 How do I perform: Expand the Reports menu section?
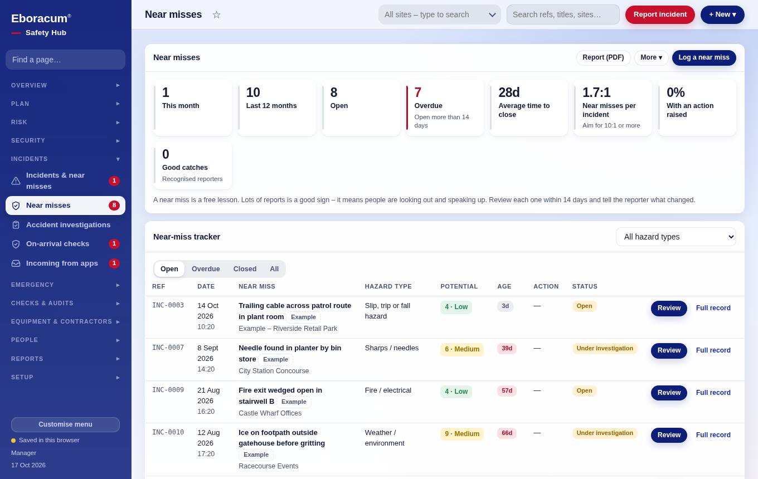pos(65,359)
